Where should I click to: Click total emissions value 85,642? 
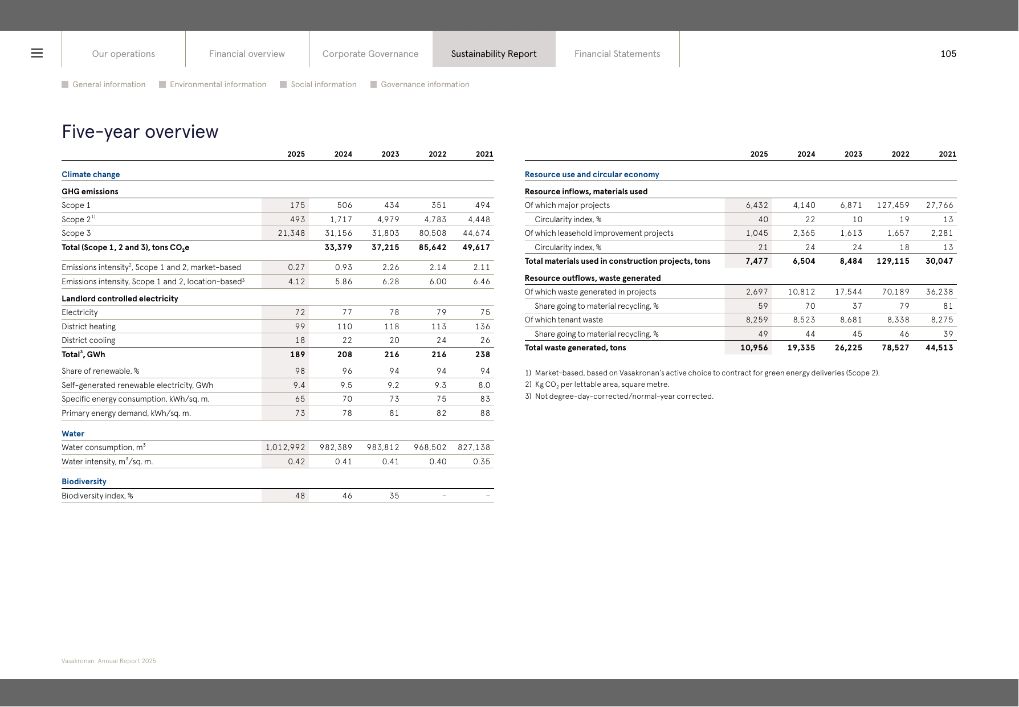(x=433, y=247)
